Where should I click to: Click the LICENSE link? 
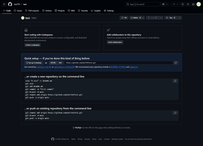pyautogui.click(x=122, y=67)
